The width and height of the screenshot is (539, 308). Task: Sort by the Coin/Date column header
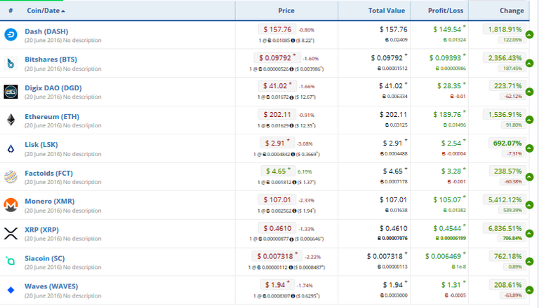[46, 10]
